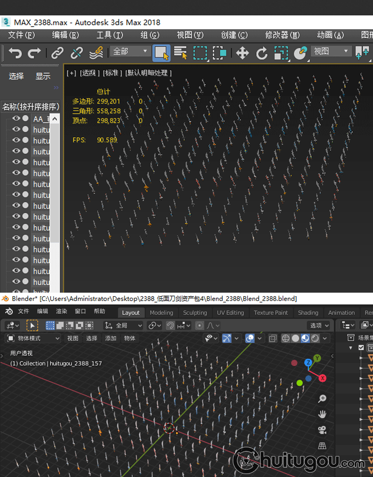Toggle Blender camera view icon

tap(322, 429)
